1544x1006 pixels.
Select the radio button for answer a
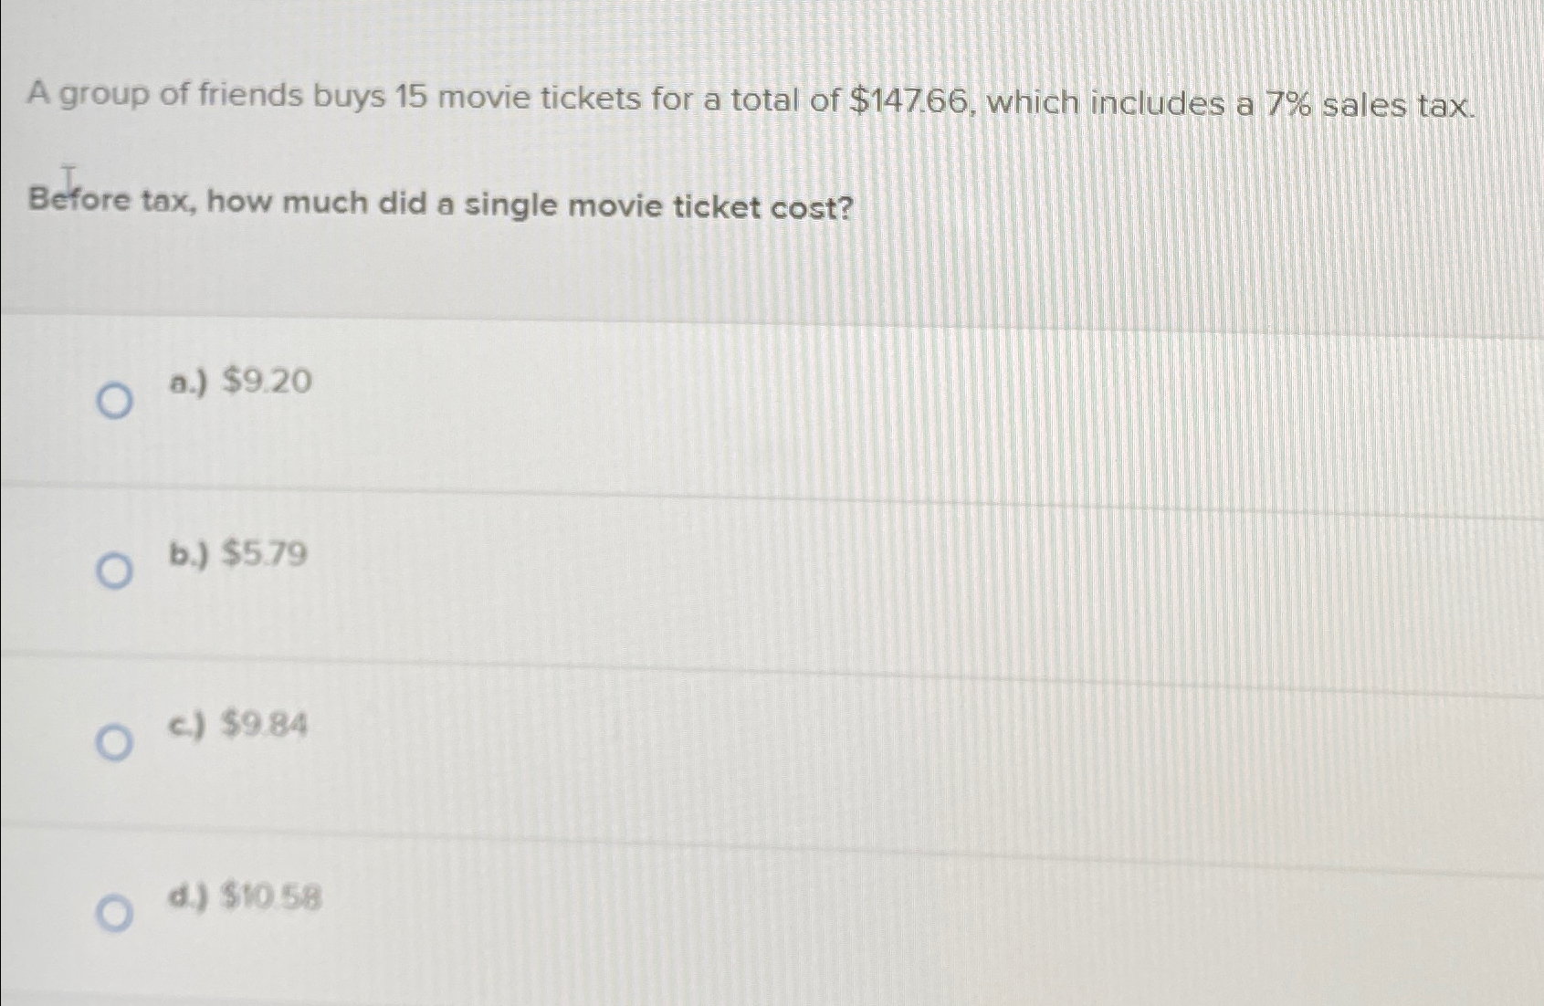coord(114,401)
